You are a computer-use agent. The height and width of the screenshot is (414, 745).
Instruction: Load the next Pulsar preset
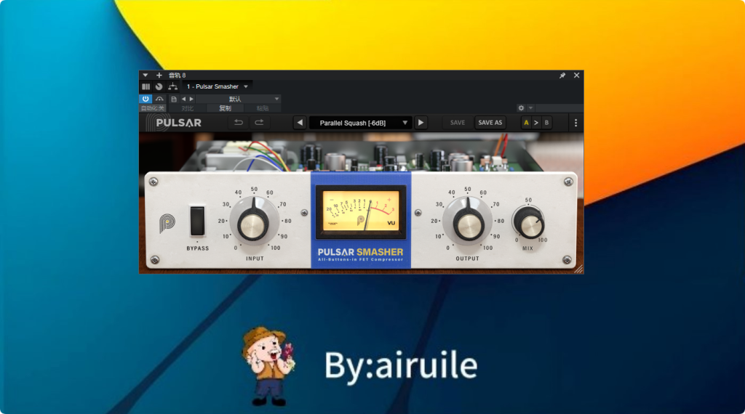[x=421, y=123]
